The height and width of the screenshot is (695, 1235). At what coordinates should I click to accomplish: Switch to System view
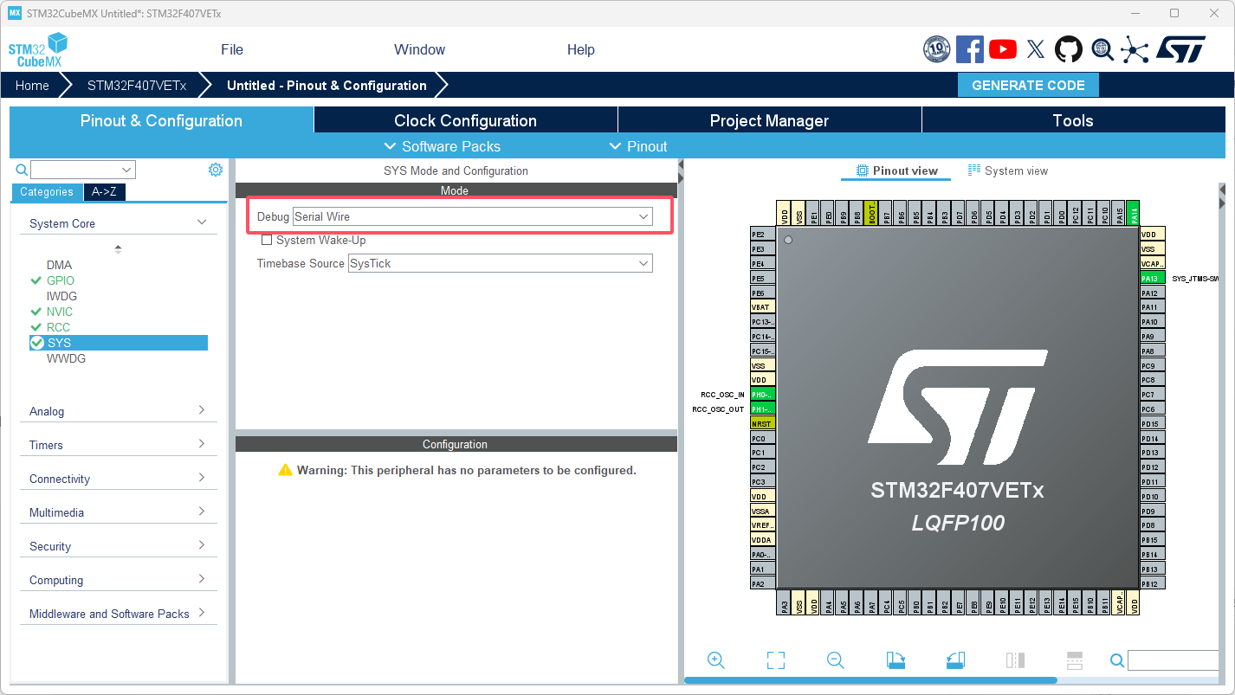(x=1008, y=171)
